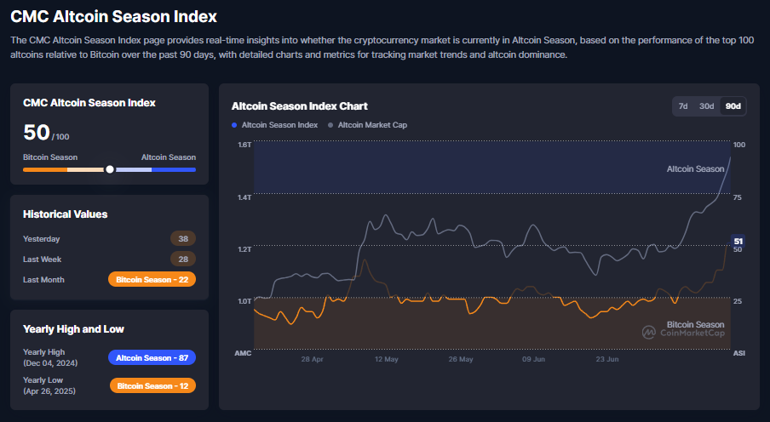Viewport: 770px width, 422px height.
Task: Click the 1.2T axis label
Action: [x=244, y=249]
